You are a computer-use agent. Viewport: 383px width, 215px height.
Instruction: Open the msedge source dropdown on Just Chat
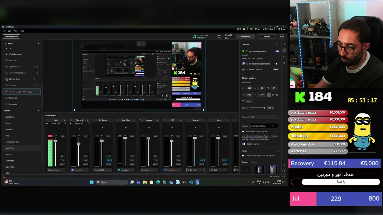pyautogui.click(x=126, y=170)
